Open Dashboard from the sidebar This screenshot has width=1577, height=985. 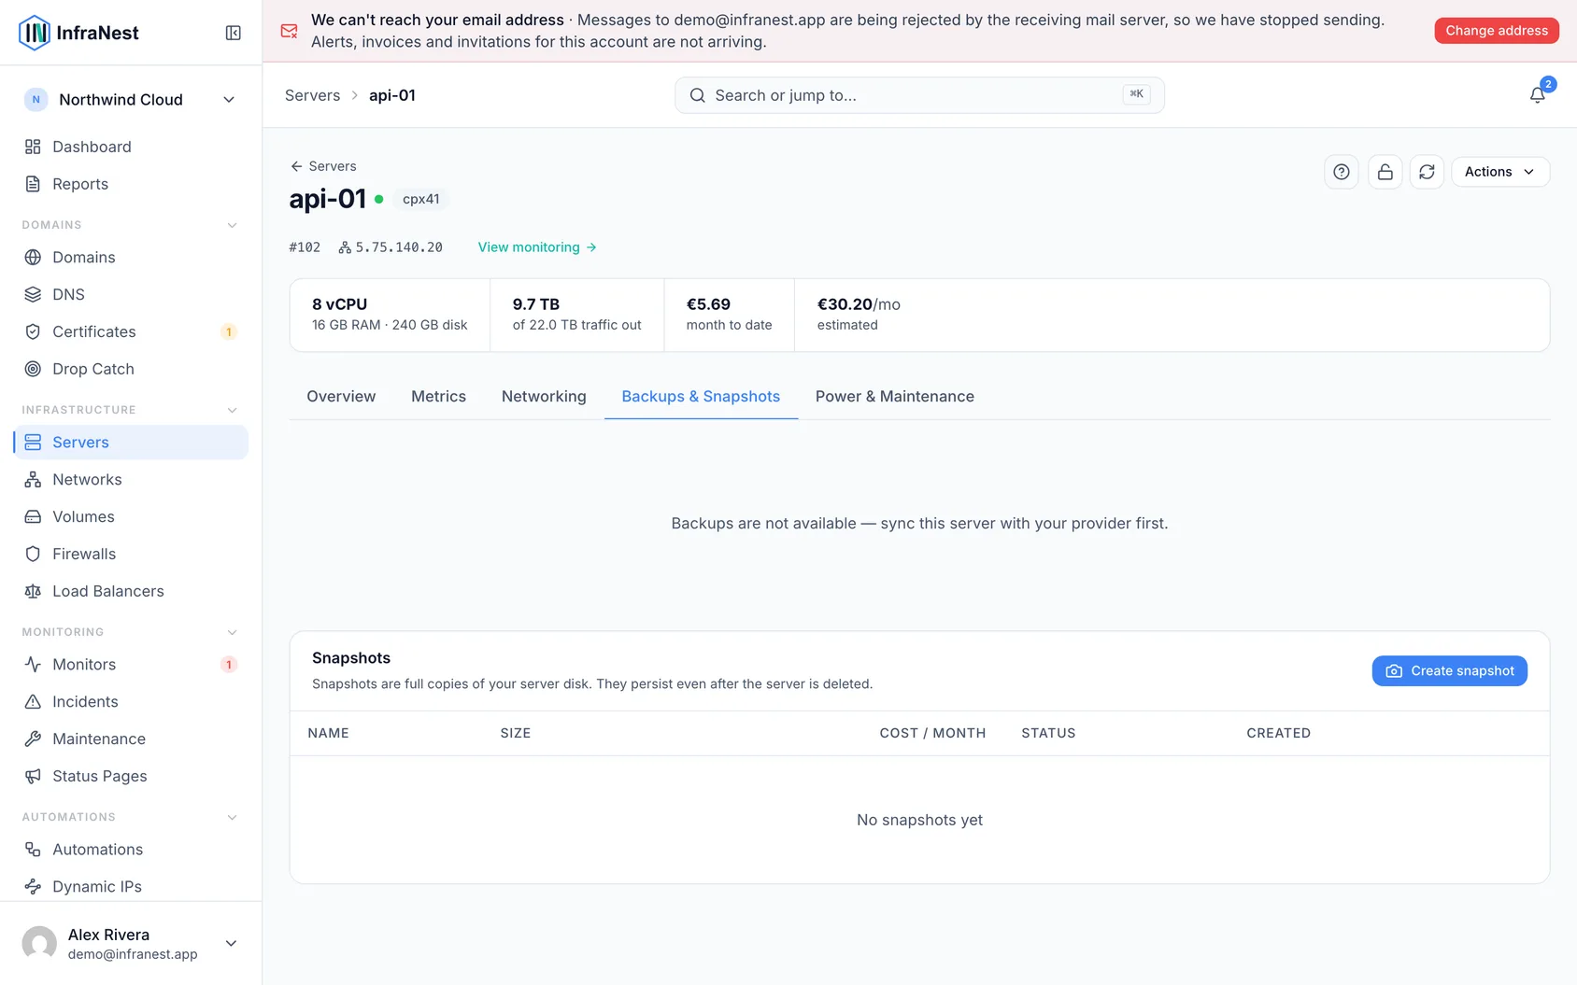pyautogui.click(x=131, y=147)
